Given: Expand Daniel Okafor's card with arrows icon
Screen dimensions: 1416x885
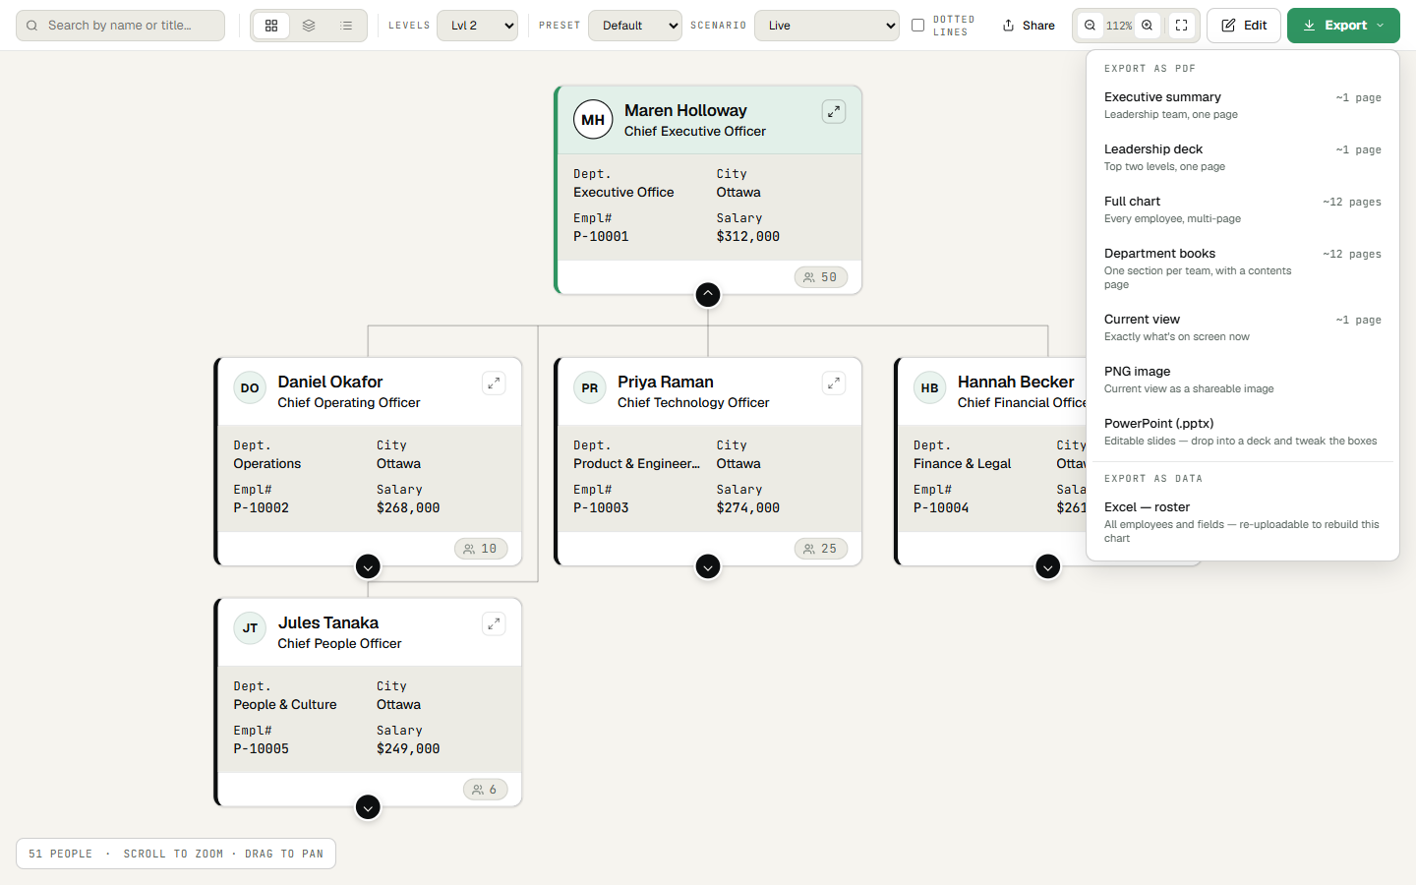Looking at the screenshot, I should click(494, 383).
